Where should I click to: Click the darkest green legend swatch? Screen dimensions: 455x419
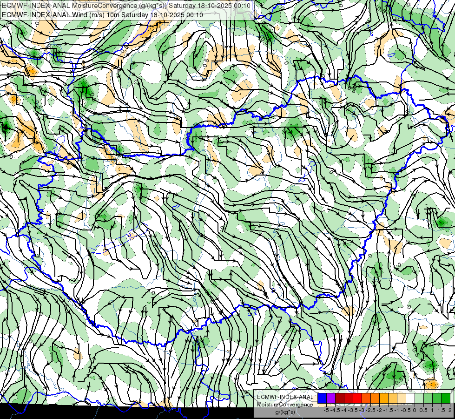pyautogui.click(x=446, y=398)
